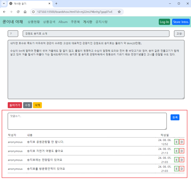The height and width of the screenshot is (186, 191).
Task: Open 공지사항 menu item
Action: 102,22
